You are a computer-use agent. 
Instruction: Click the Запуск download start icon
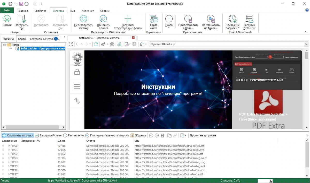7,19
